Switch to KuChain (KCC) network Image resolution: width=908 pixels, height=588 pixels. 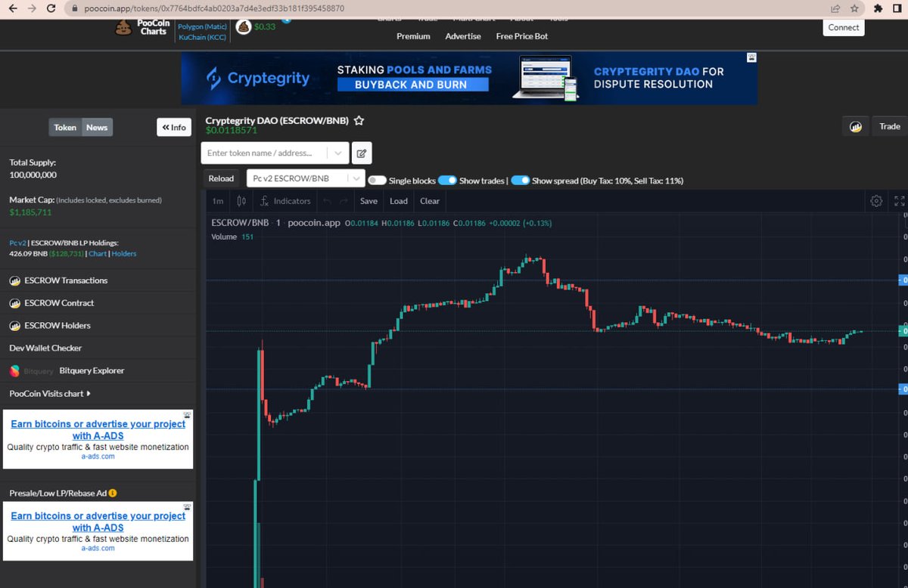pos(202,37)
